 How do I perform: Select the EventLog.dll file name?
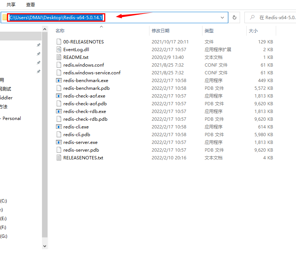76,49
